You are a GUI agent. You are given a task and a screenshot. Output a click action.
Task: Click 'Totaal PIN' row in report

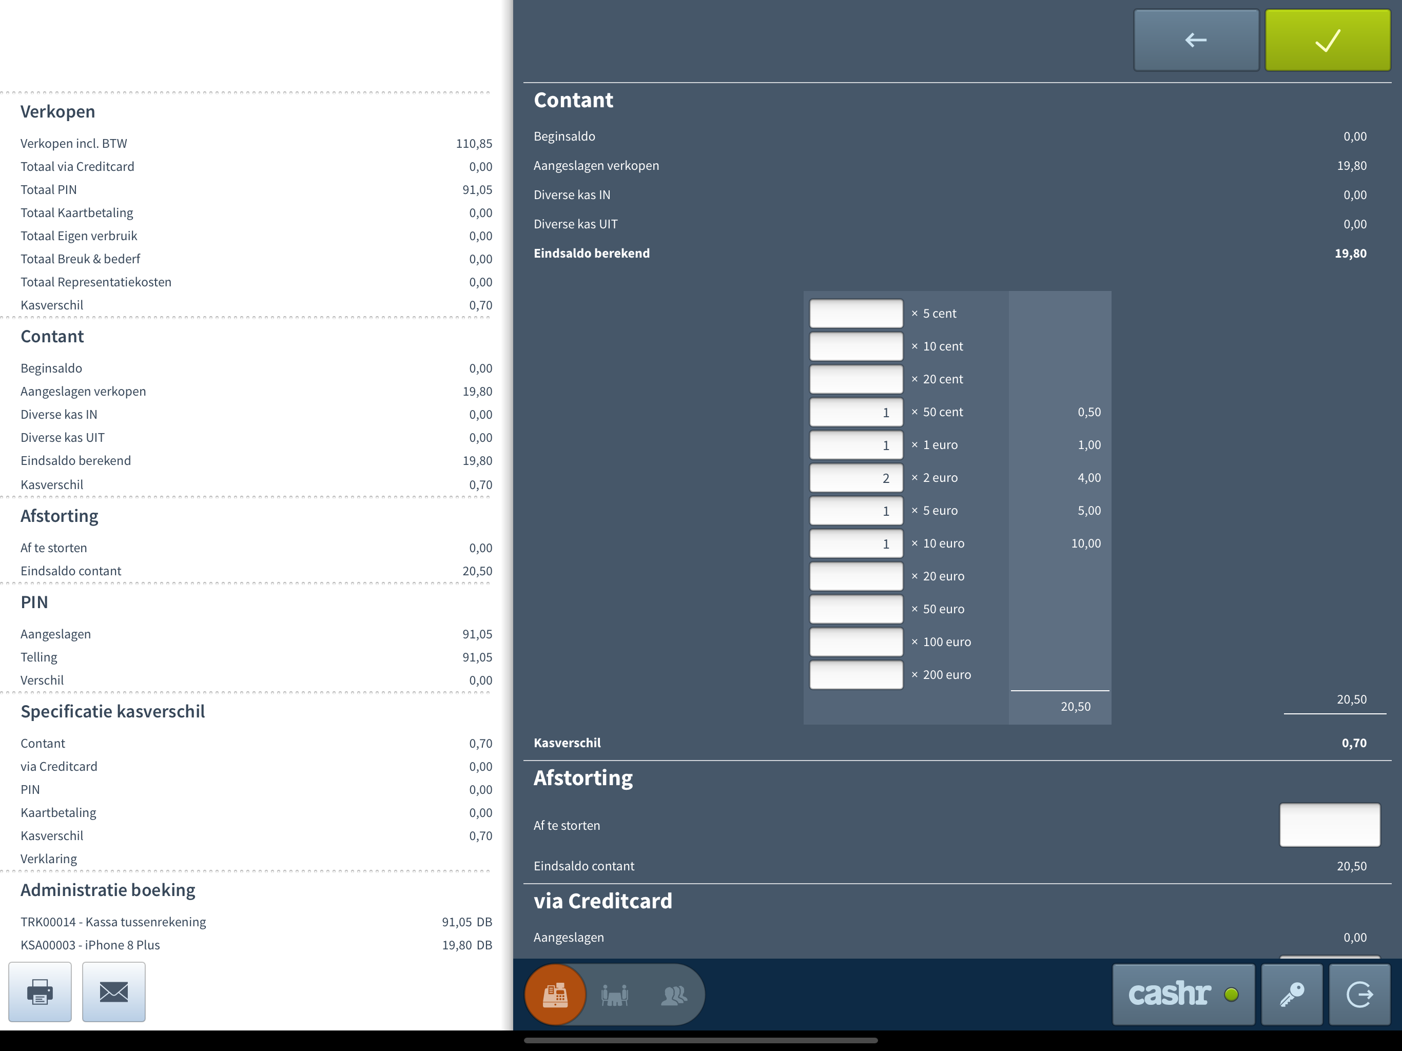(x=256, y=189)
